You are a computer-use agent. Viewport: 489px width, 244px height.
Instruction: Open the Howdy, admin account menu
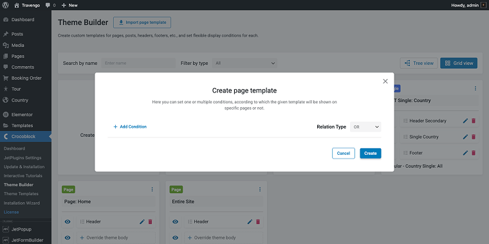pyautogui.click(x=468, y=5)
